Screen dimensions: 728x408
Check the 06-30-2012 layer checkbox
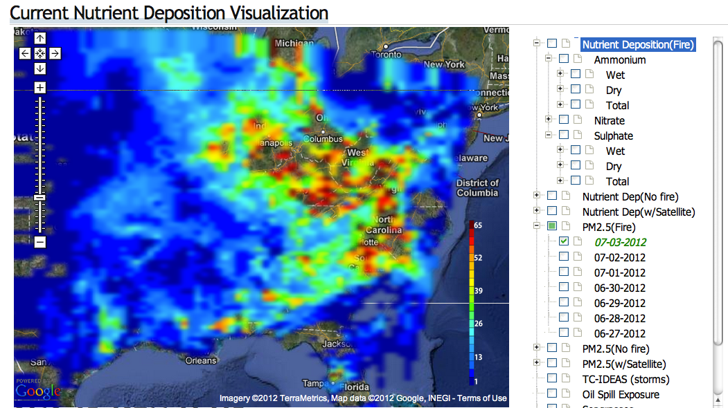click(x=564, y=286)
